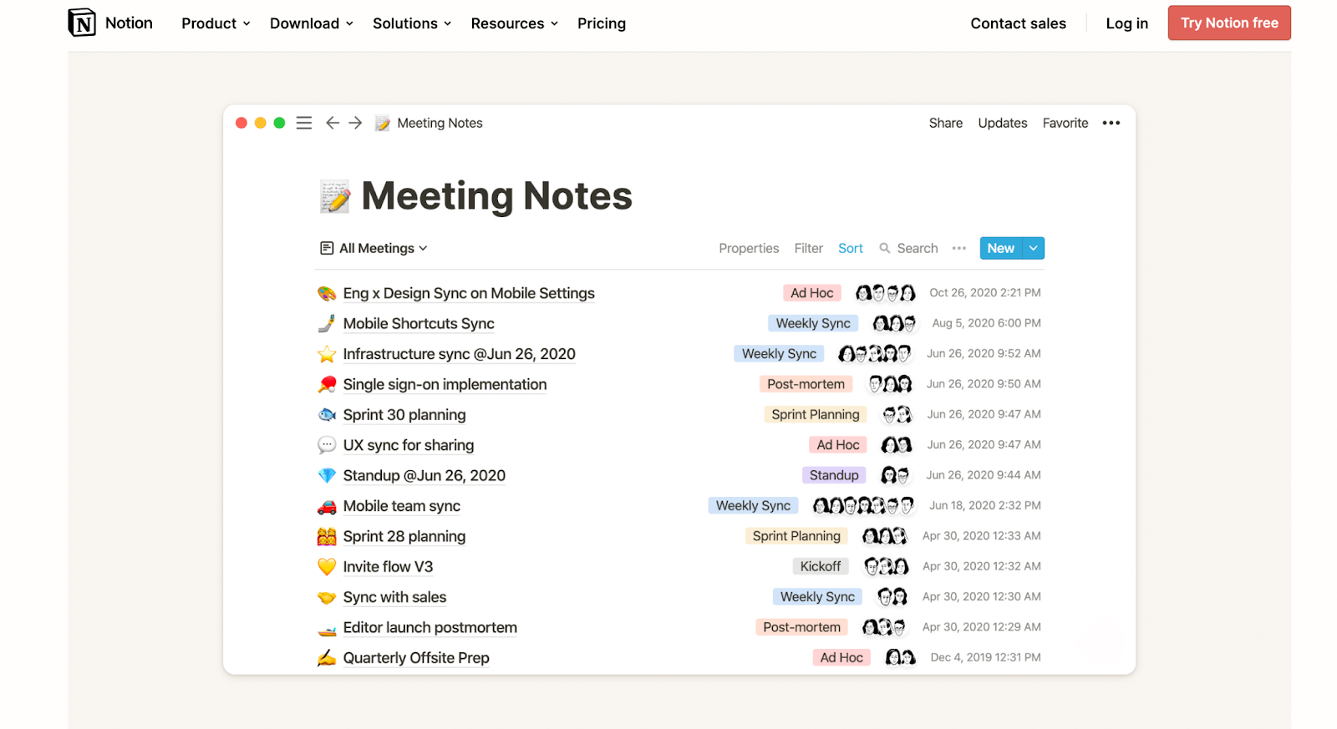Go forward with the right arrow
1337x729 pixels.
(x=355, y=123)
